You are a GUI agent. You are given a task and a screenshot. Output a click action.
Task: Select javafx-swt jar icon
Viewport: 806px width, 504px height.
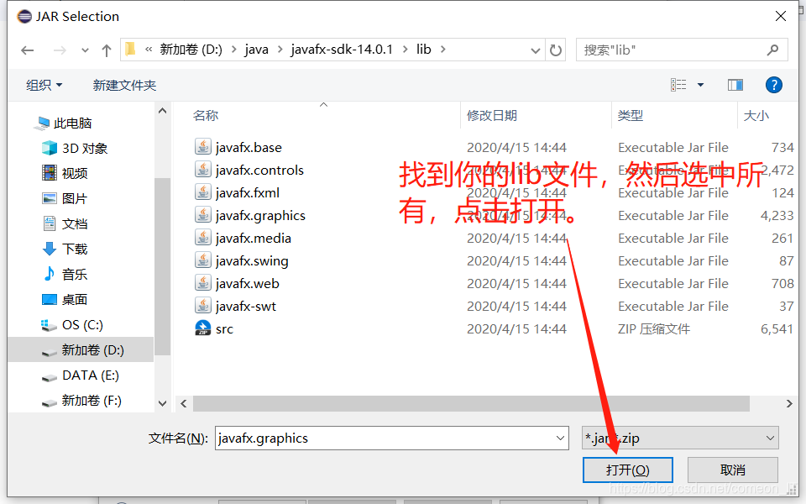click(203, 306)
